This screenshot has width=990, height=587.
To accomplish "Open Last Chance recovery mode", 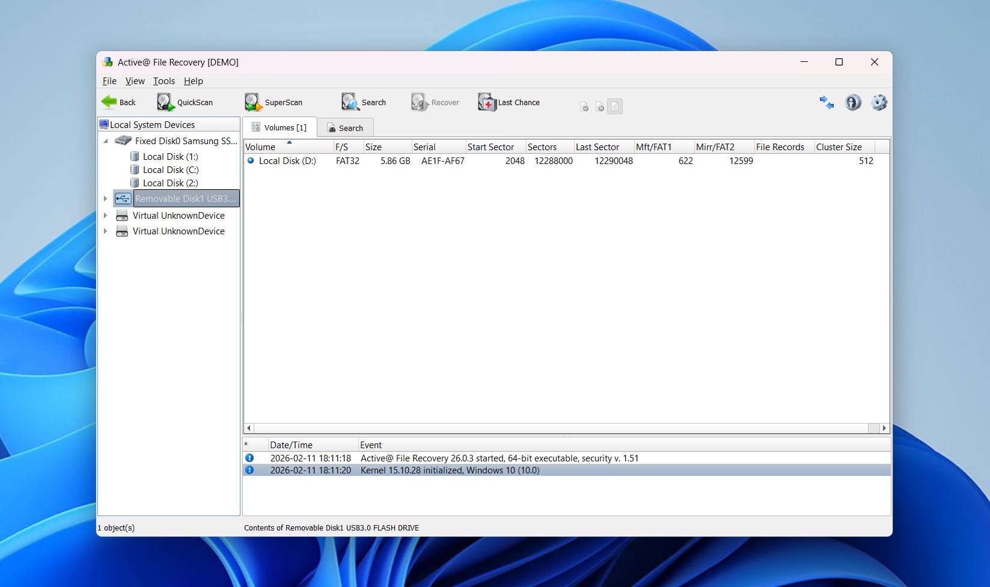I will point(487,102).
